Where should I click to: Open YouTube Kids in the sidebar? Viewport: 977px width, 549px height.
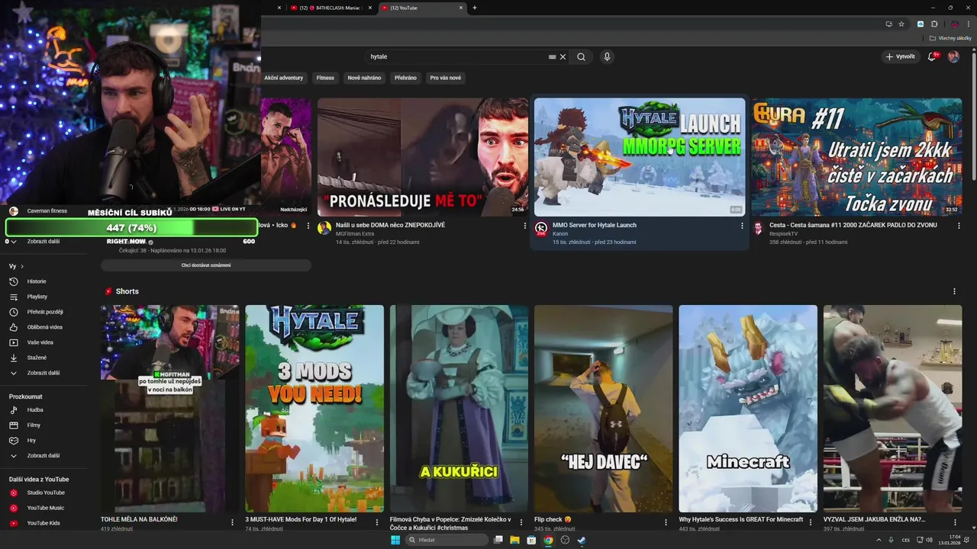44,523
